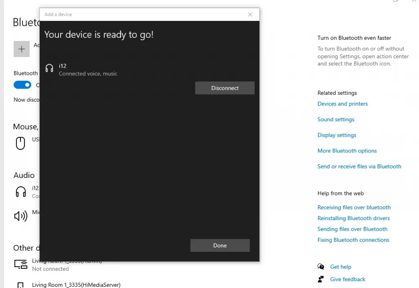Click Living Room 1_3335(HiMediaServer) device
The height and width of the screenshot is (288, 419).
click(x=76, y=285)
